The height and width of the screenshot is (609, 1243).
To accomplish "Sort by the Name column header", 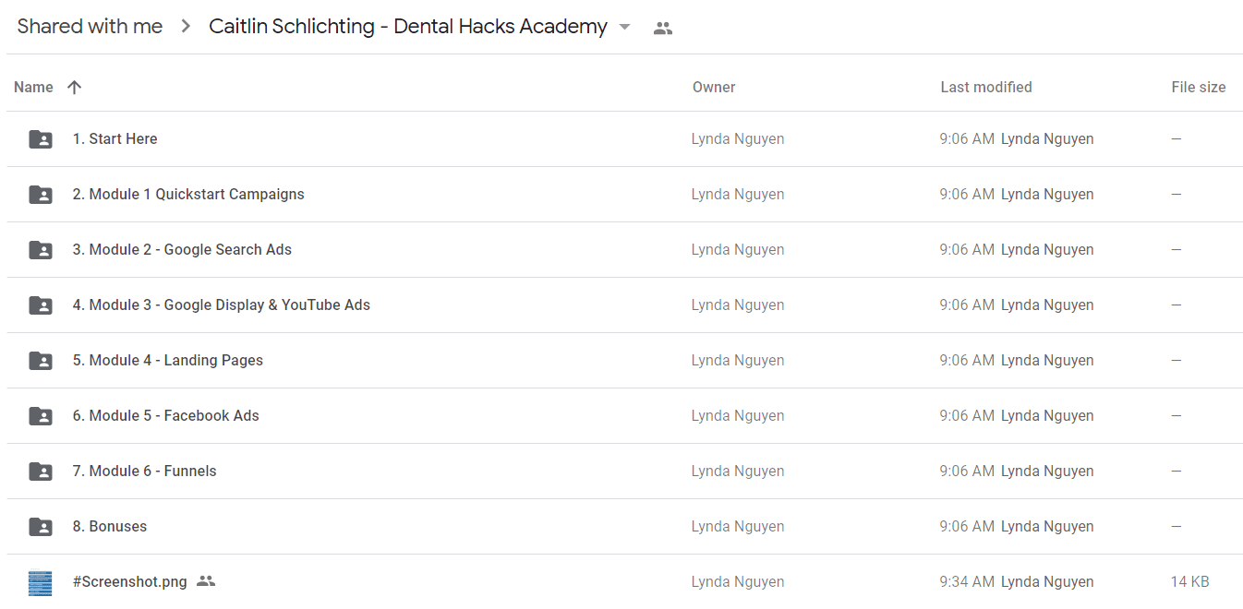I will coord(34,87).
